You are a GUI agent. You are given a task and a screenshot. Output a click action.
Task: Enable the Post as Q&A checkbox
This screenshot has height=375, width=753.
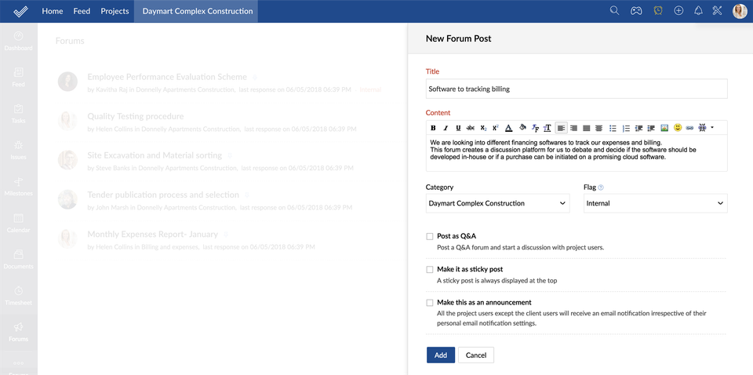click(x=430, y=236)
